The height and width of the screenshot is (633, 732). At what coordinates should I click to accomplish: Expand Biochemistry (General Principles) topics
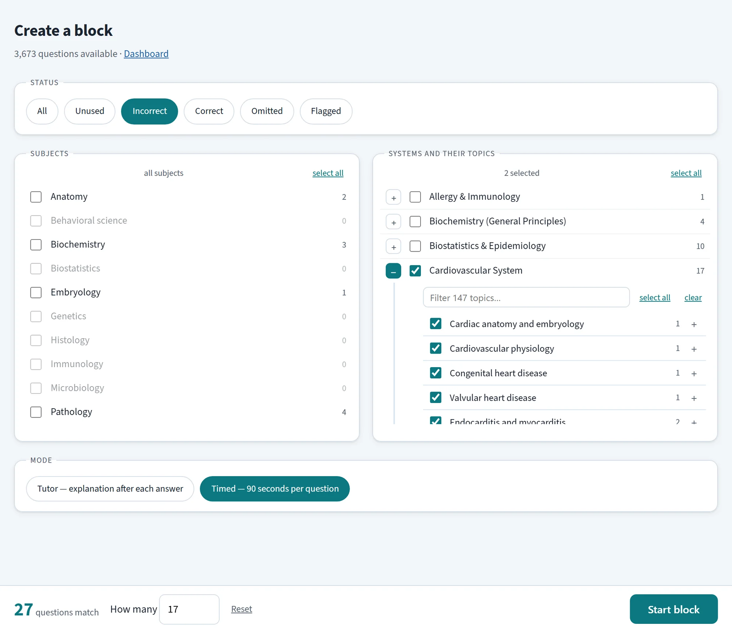(x=393, y=222)
